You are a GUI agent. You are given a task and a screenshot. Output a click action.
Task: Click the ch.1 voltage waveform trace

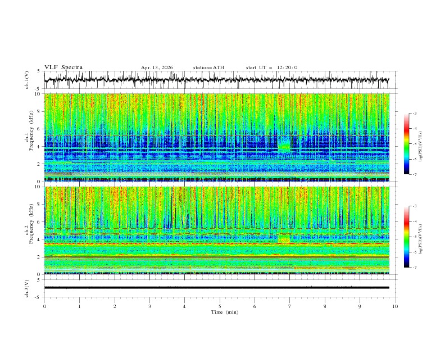pos(216,80)
